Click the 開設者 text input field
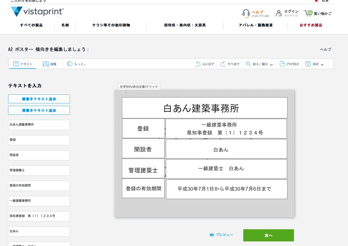The width and height of the screenshot is (348, 246). click(x=39, y=155)
